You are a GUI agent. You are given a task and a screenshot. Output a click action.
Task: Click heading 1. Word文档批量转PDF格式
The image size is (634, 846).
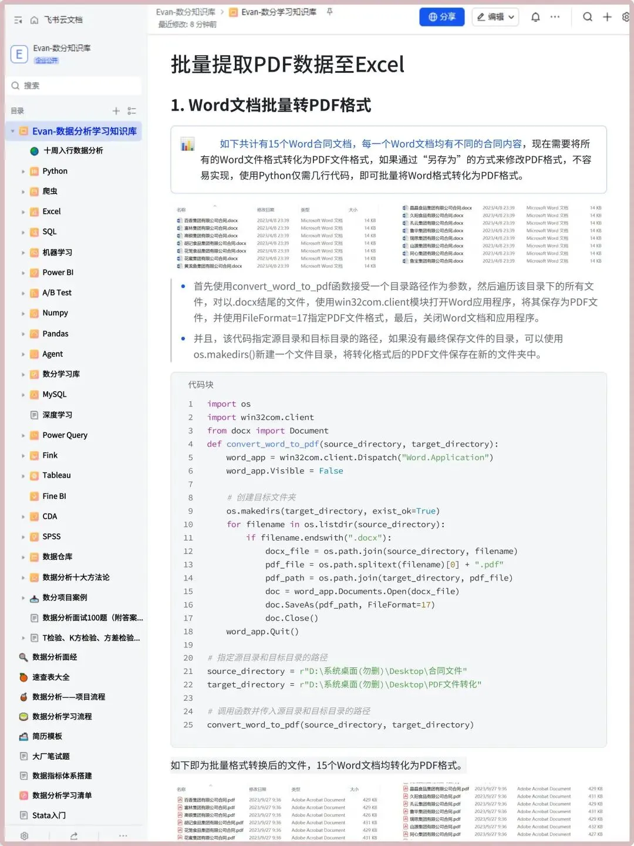(271, 105)
